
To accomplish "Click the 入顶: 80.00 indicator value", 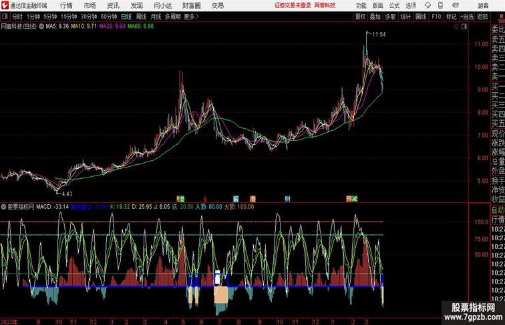I will [x=208, y=207].
